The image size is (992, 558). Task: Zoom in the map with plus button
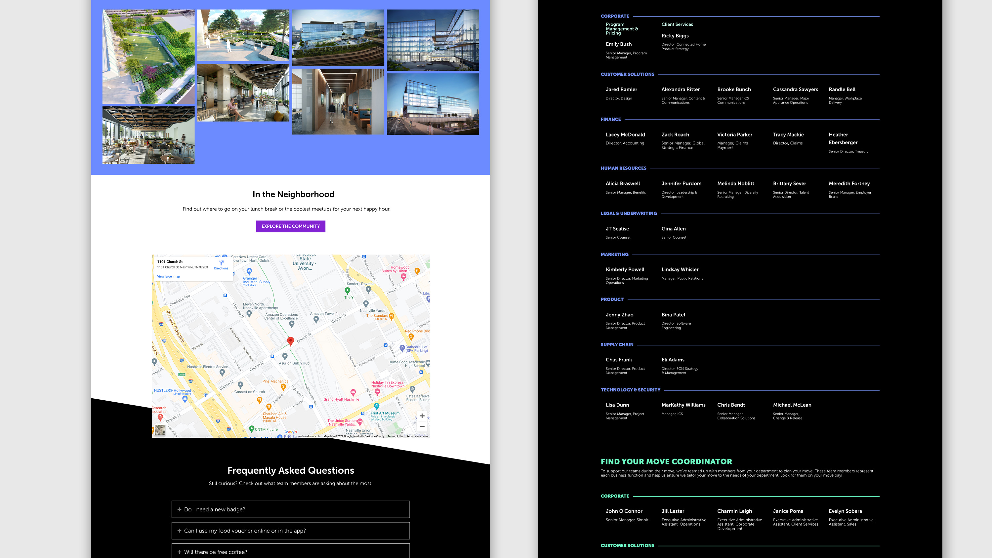pyautogui.click(x=422, y=416)
